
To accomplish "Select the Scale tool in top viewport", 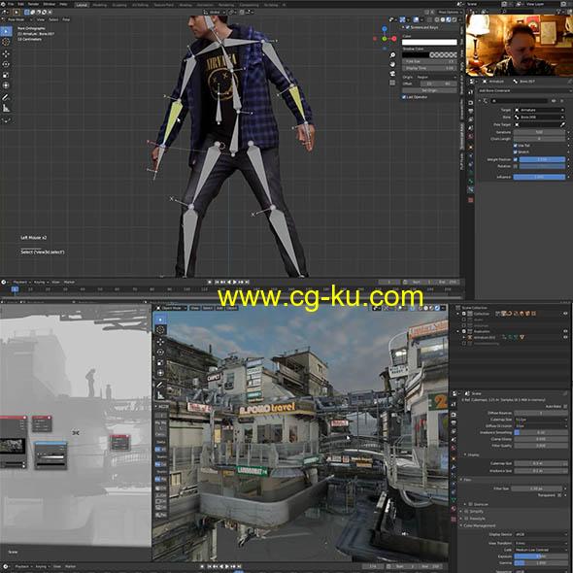I will pos(6,75).
